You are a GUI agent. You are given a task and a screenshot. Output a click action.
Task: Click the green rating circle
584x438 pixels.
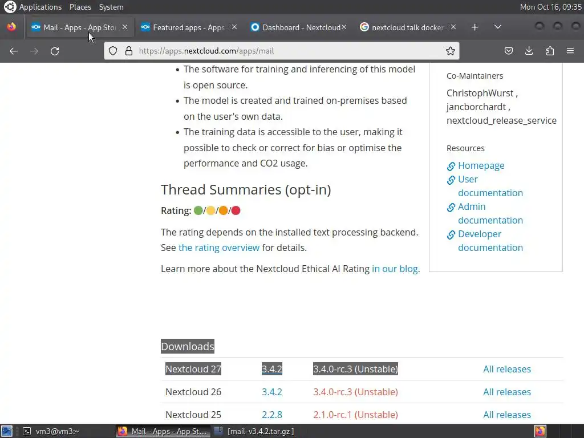198,210
